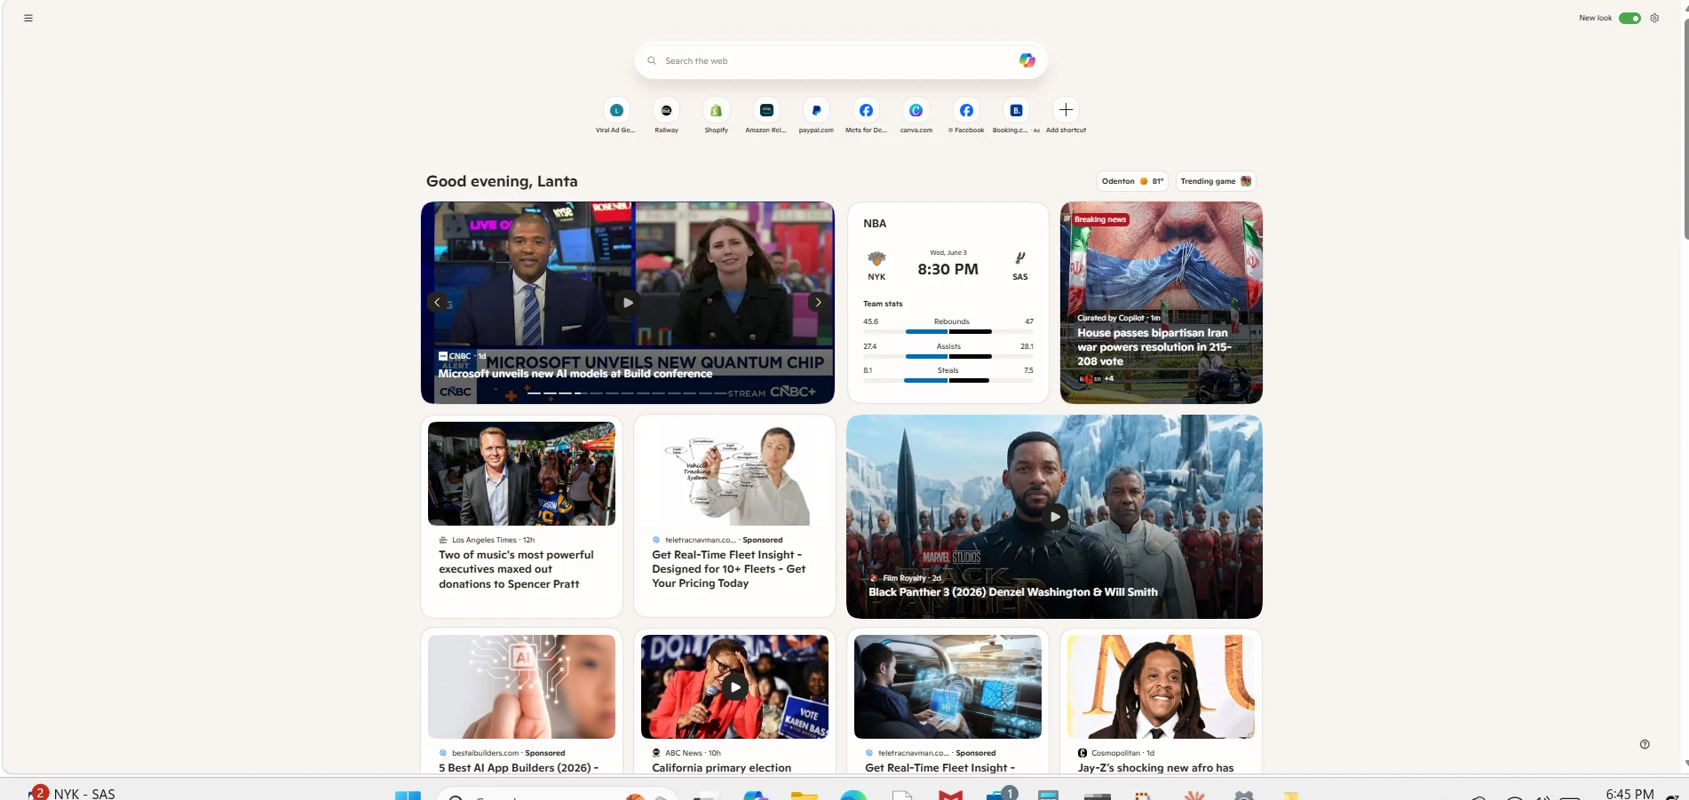Click the Team stats label
Screen dimensions: 1689x800
point(883,304)
